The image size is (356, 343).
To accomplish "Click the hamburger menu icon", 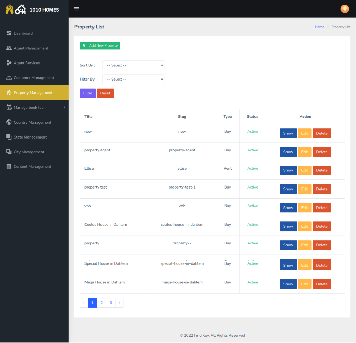I will 76,9.
